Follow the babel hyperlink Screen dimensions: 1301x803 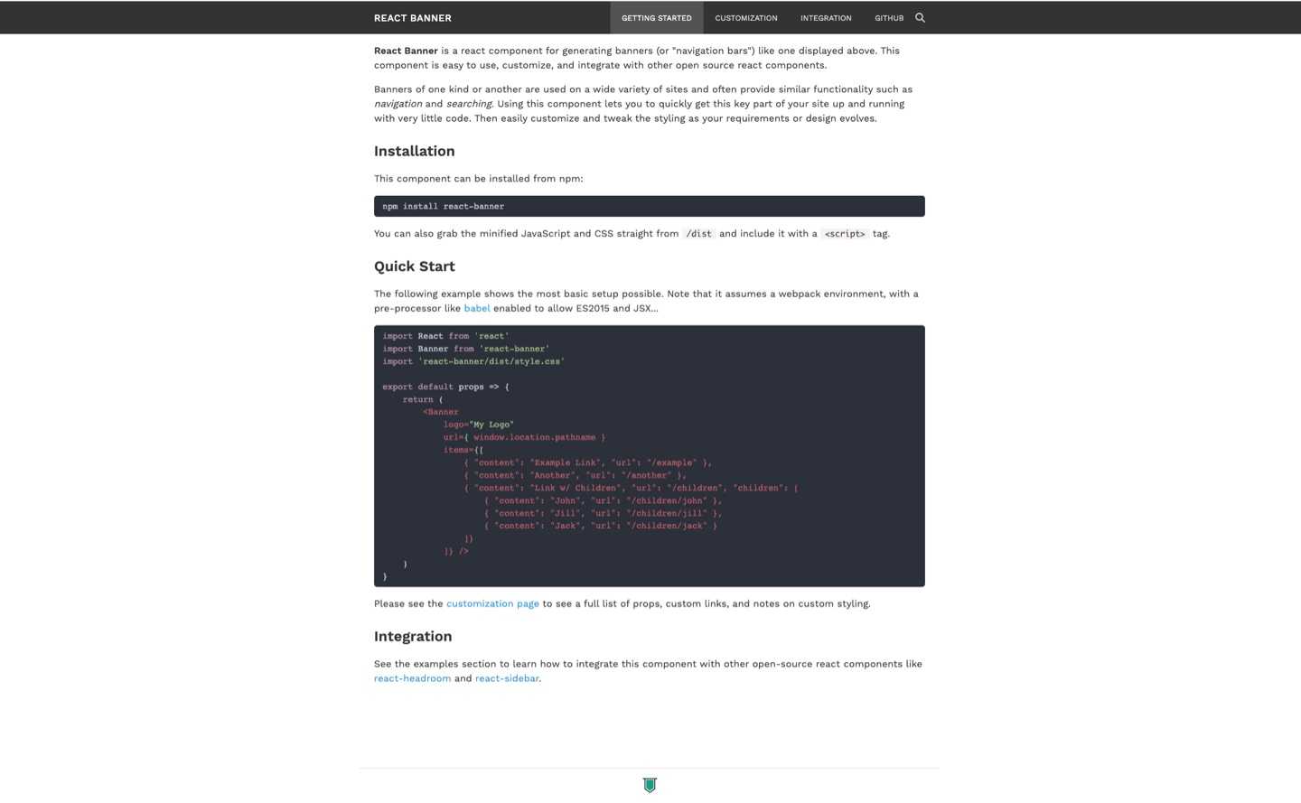[x=477, y=308]
